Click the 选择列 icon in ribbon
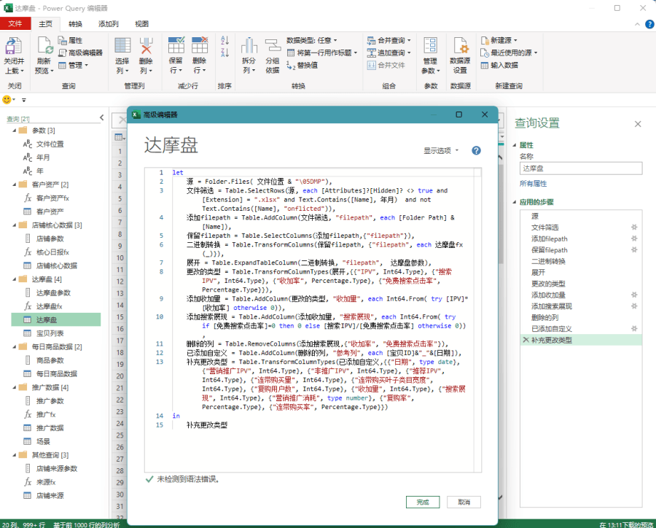Image resolution: width=656 pixels, height=528 pixels. point(122,47)
